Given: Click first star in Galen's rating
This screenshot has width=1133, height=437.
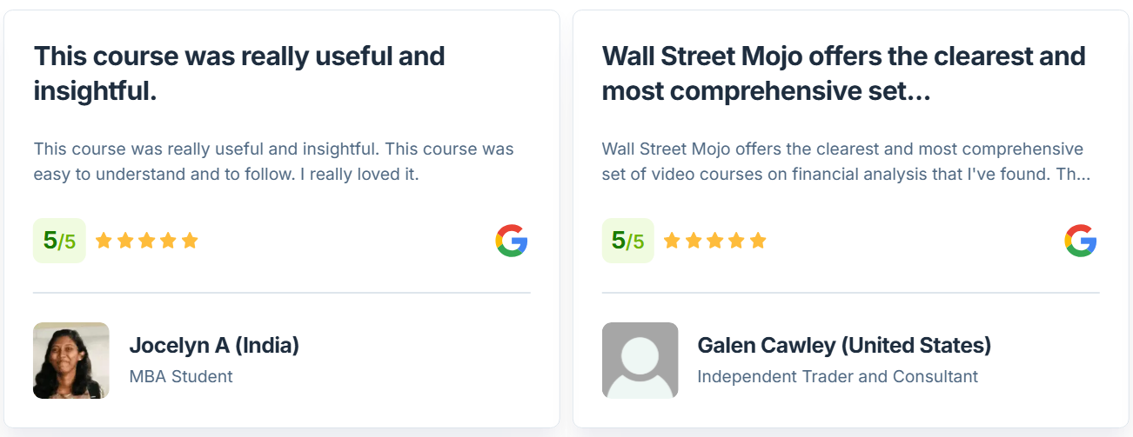Looking at the screenshot, I should click(x=673, y=241).
